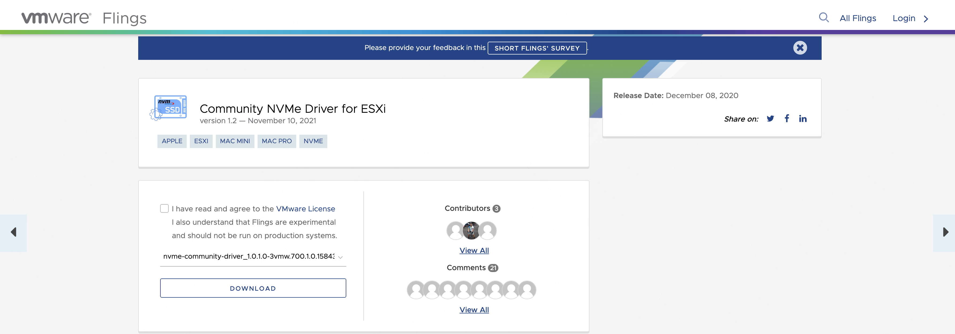Click the Community NVMe Driver for ESXi title
Viewport: 955px width, 334px height.
292,109
